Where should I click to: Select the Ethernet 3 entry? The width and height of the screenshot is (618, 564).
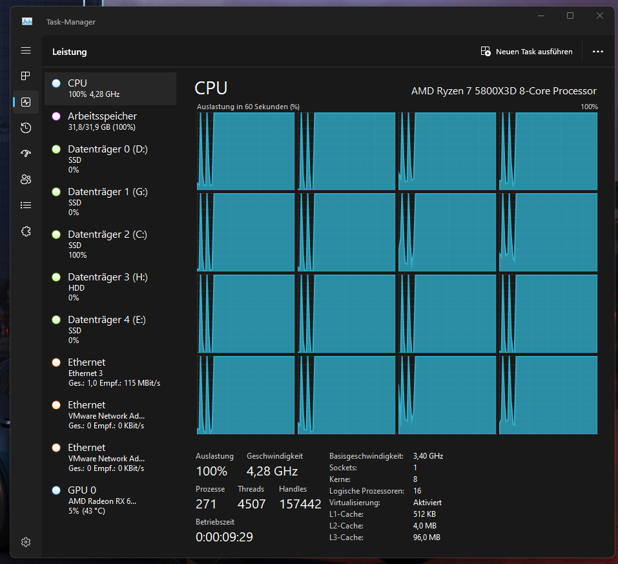[x=110, y=372]
